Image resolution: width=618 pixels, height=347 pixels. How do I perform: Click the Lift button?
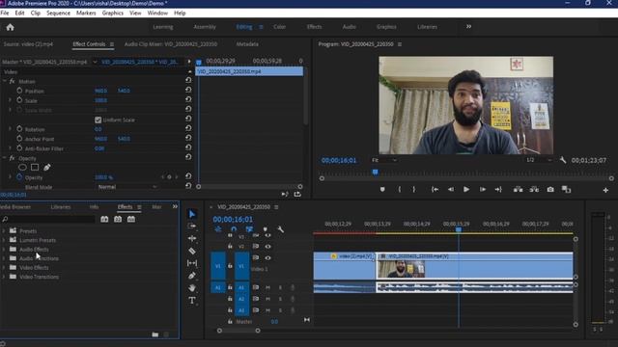[x=518, y=189]
